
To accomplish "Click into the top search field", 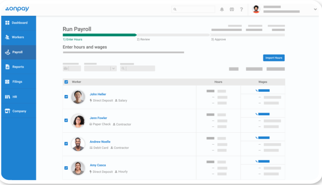I will 193,9.
